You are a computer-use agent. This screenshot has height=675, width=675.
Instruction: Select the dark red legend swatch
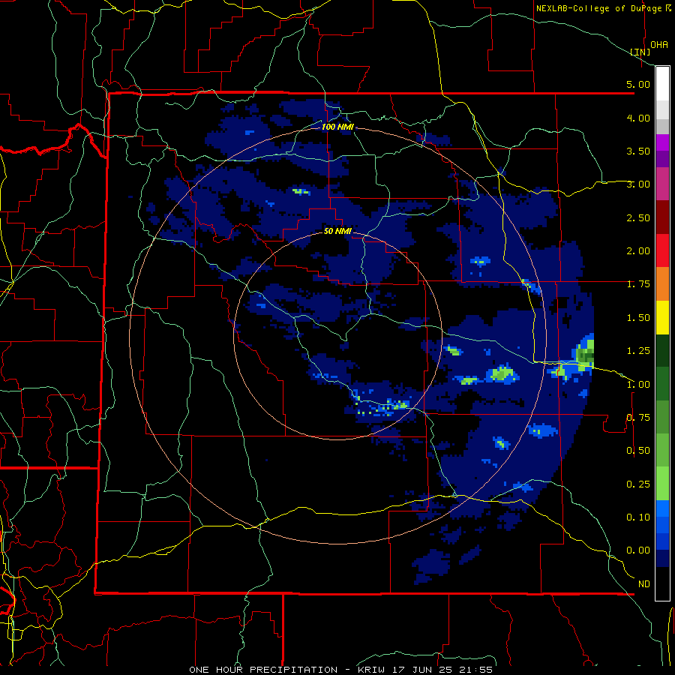662,217
